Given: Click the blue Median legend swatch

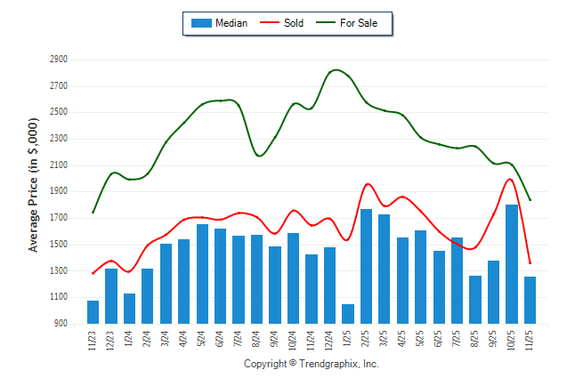Looking at the screenshot, I should coord(201,23).
